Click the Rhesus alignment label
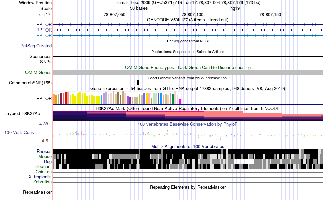323x200 pixels. 44,151
